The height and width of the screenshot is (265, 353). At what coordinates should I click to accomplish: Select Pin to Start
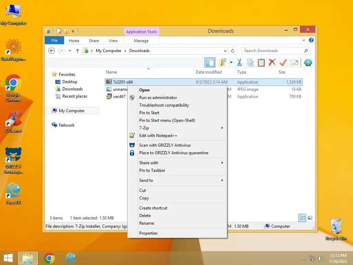178,113
